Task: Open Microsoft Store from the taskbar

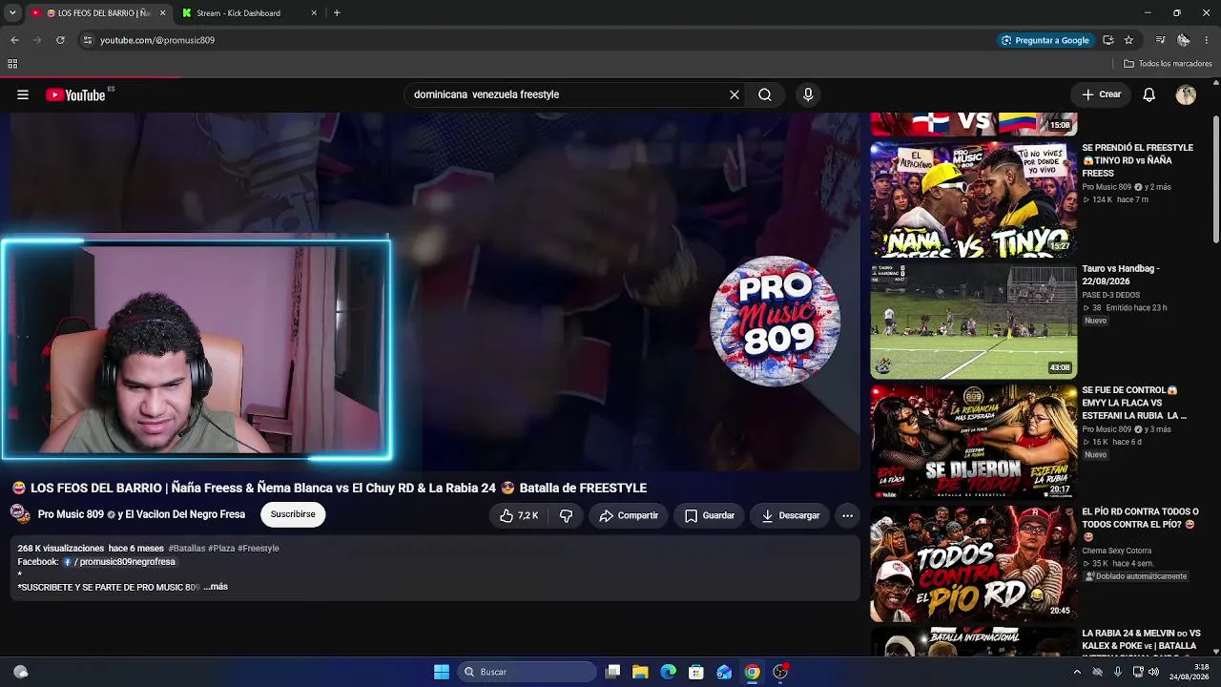Action: [x=696, y=672]
